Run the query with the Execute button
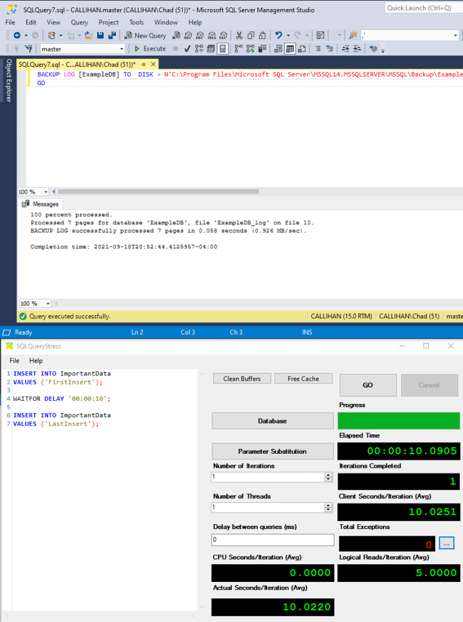The height and width of the screenshot is (622, 463). (x=149, y=49)
